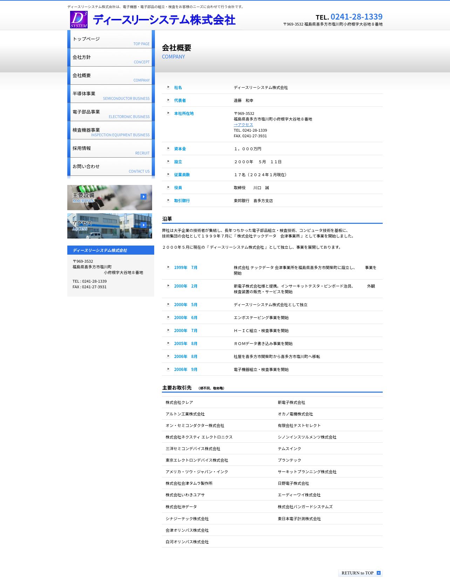The width and height of the screenshot is (450, 586).
Task: Click the エンボステーピング事業を開始 history entry
Action: 261,318
